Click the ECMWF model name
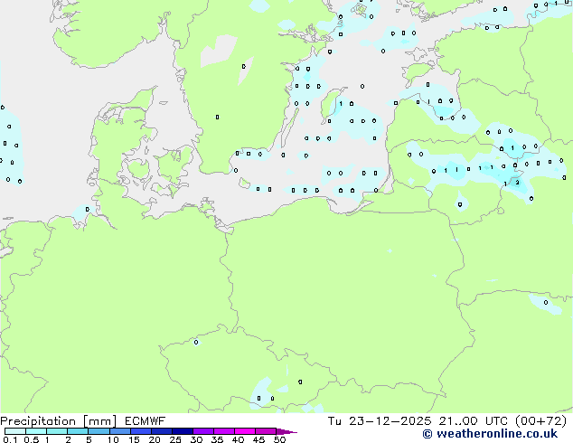Screen dimensions: 573x443 (145, 421)
